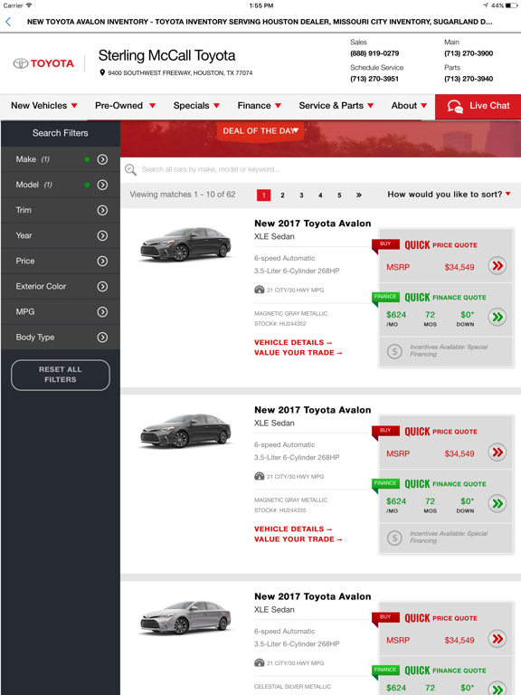
Task: Click red price quote arrow on Celestial Silver Avalon
Action: [497, 639]
